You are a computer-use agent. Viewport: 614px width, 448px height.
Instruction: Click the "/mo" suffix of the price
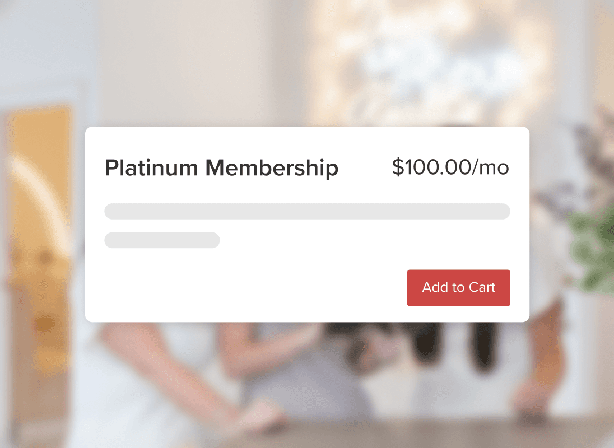[491, 167]
